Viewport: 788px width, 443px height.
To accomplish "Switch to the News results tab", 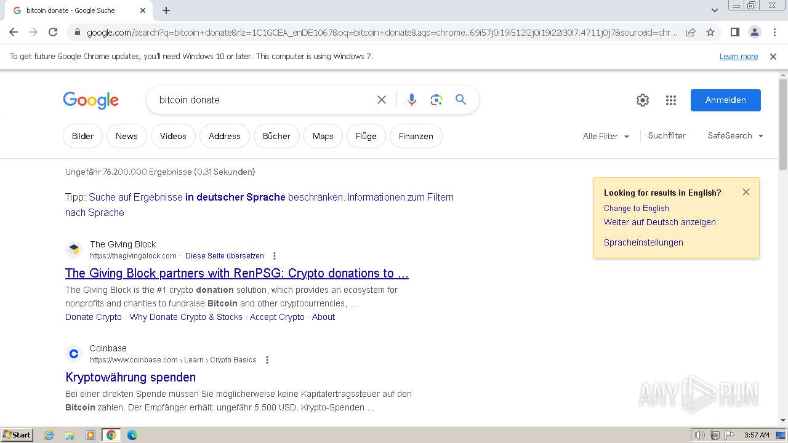I will 127,136.
